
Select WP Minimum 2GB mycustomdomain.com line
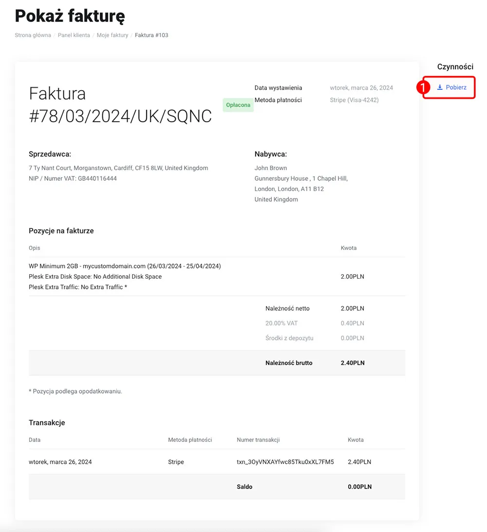click(x=125, y=266)
